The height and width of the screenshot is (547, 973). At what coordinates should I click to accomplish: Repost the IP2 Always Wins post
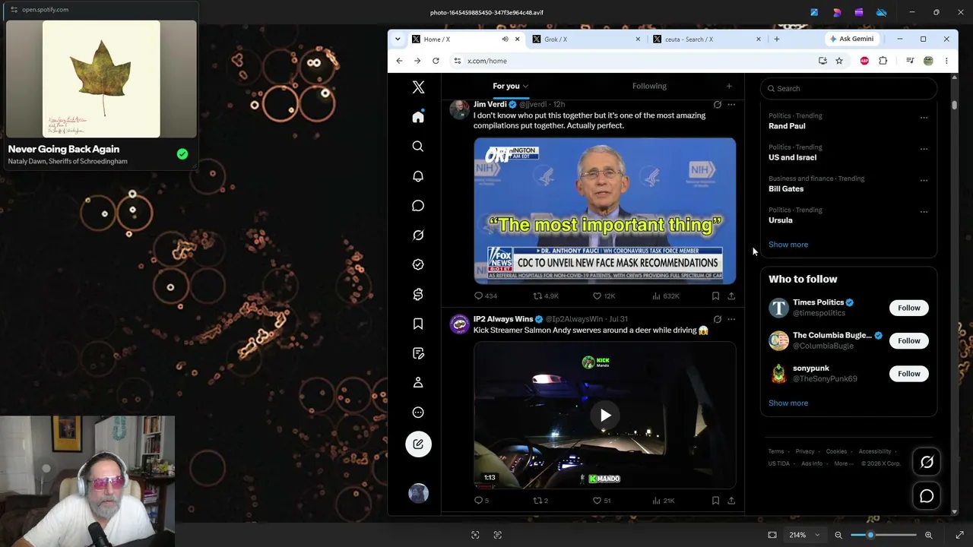(x=540, y=500)
